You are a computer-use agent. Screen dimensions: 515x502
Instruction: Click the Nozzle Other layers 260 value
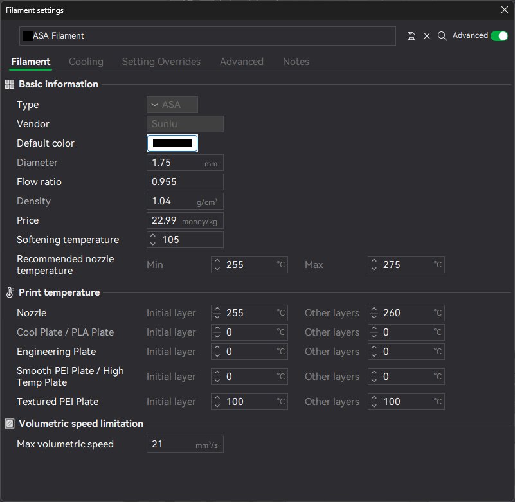tap(392, 313)
